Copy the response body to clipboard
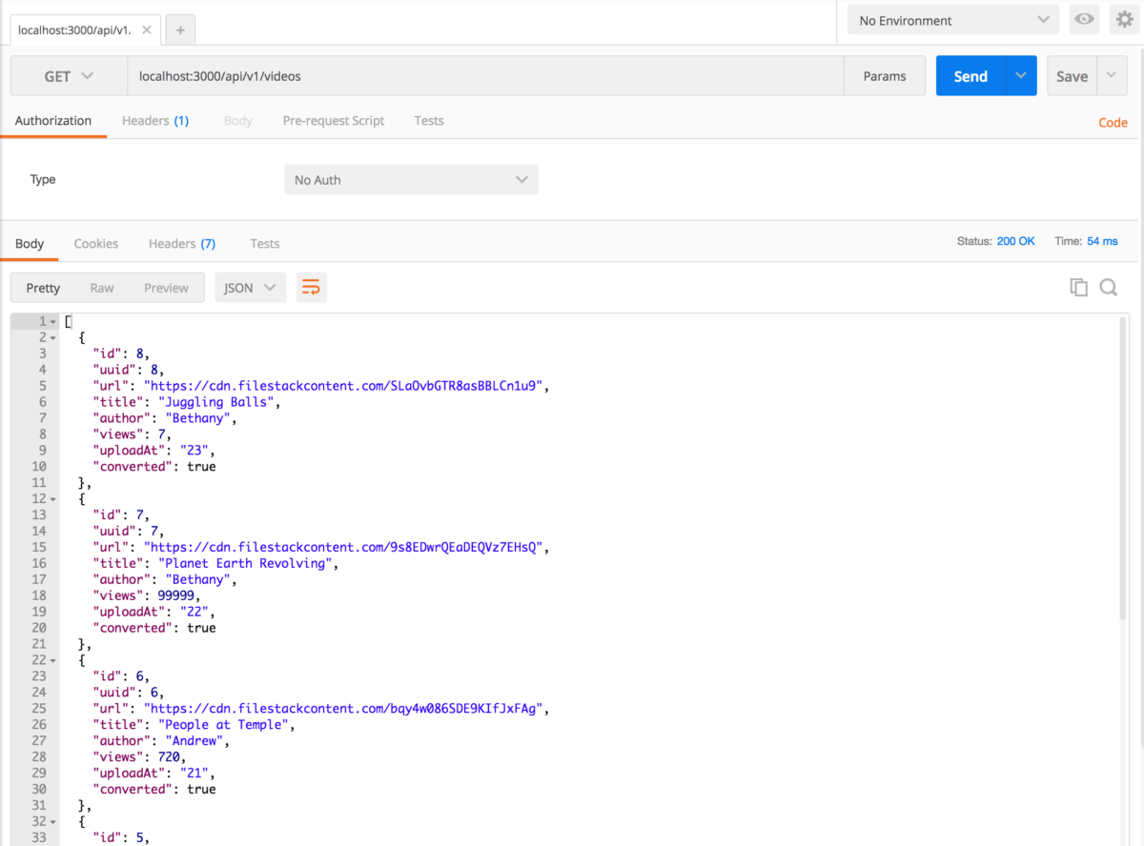1144x846 pixels. [x=1078, y=287]
